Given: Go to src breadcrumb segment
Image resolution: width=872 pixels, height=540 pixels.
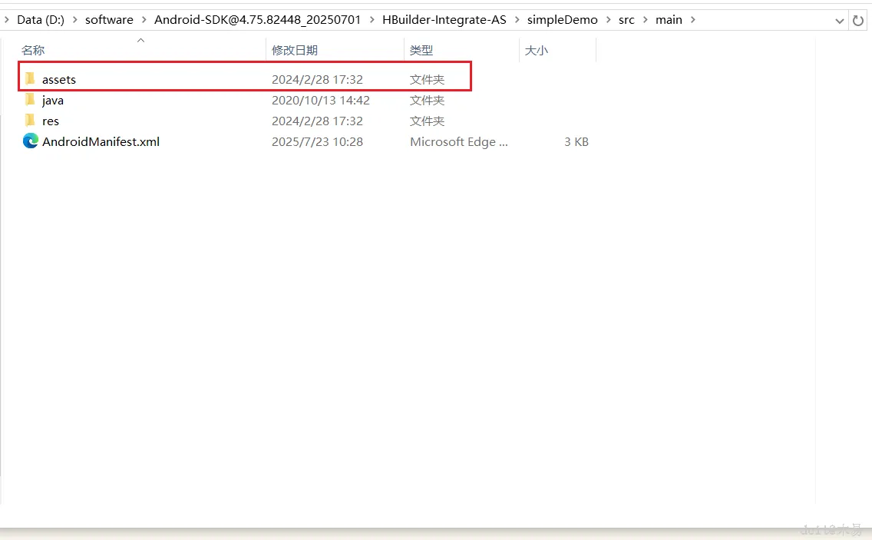Looking at the screenshot, I should (626, 20).
